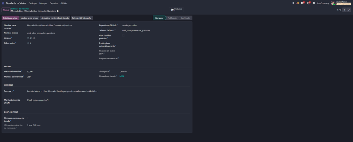This screenshot has width=353, height=142.
Task: Set status to Borrador
Action: pos(159,18)
